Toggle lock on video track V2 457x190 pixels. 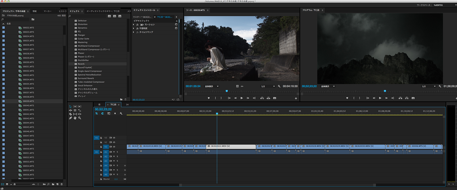click(x=101, y=142)
